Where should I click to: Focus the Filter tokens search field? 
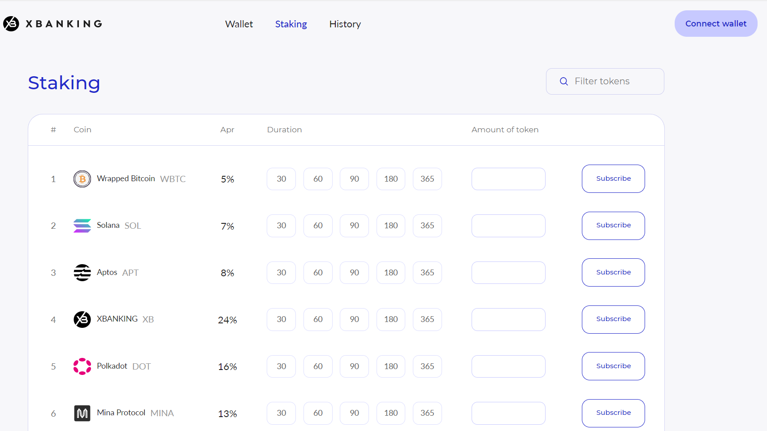[605, 81]
